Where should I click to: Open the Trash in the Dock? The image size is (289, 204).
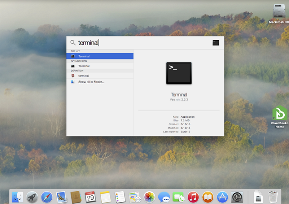[x=273, y=197]
